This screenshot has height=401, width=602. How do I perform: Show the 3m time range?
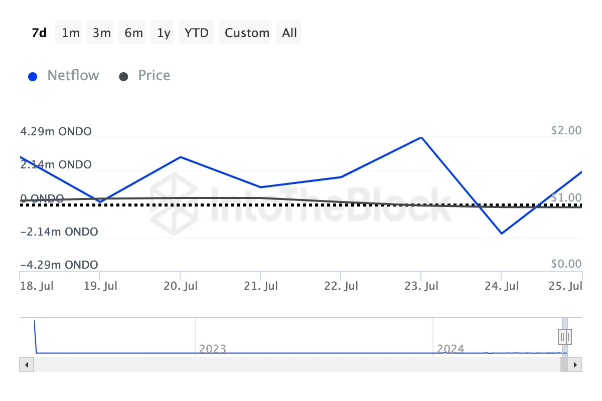pos(102,33)
